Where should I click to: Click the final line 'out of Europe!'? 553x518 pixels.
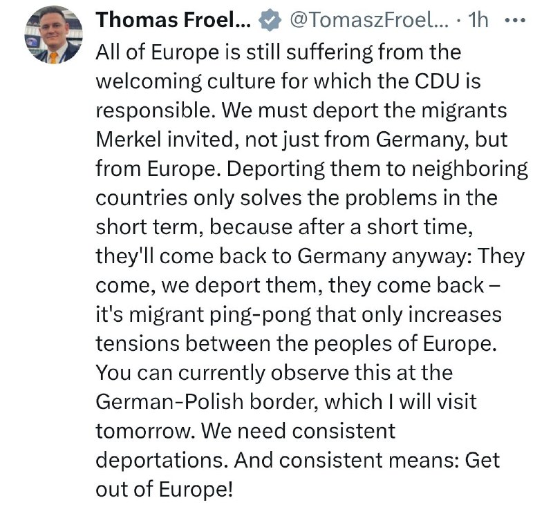[165, 490]
